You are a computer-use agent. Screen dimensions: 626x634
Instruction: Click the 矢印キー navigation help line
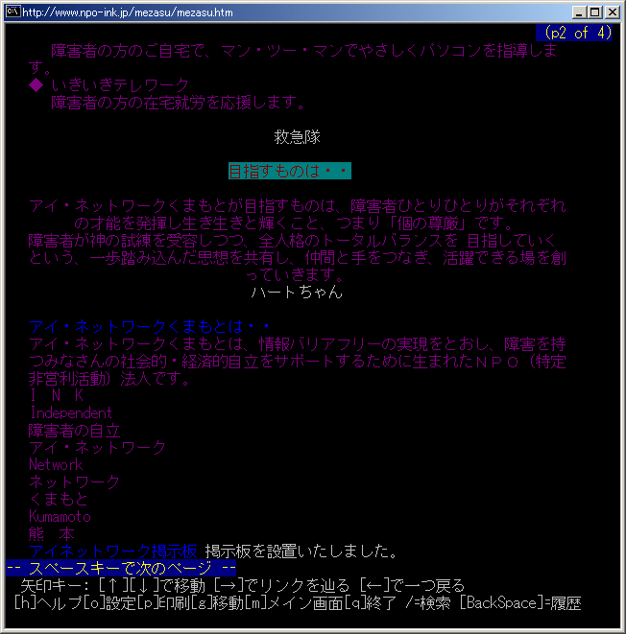[243, 585]
